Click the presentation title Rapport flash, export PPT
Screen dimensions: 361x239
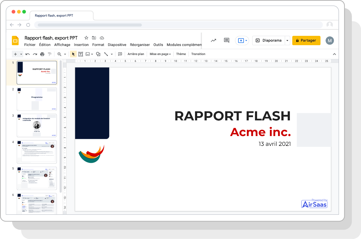point(51,38)
